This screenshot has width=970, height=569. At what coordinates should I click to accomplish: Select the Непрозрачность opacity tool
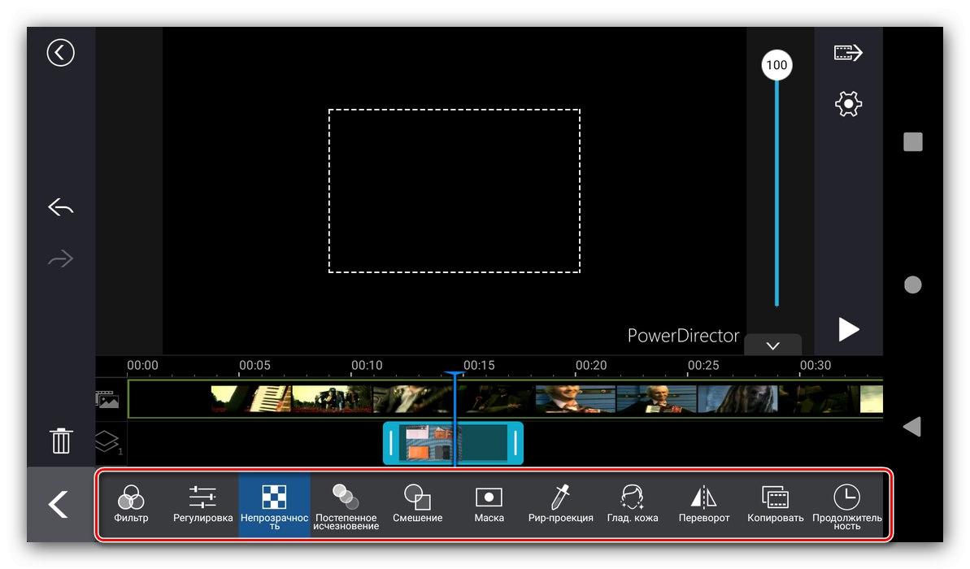coord(274,504)
